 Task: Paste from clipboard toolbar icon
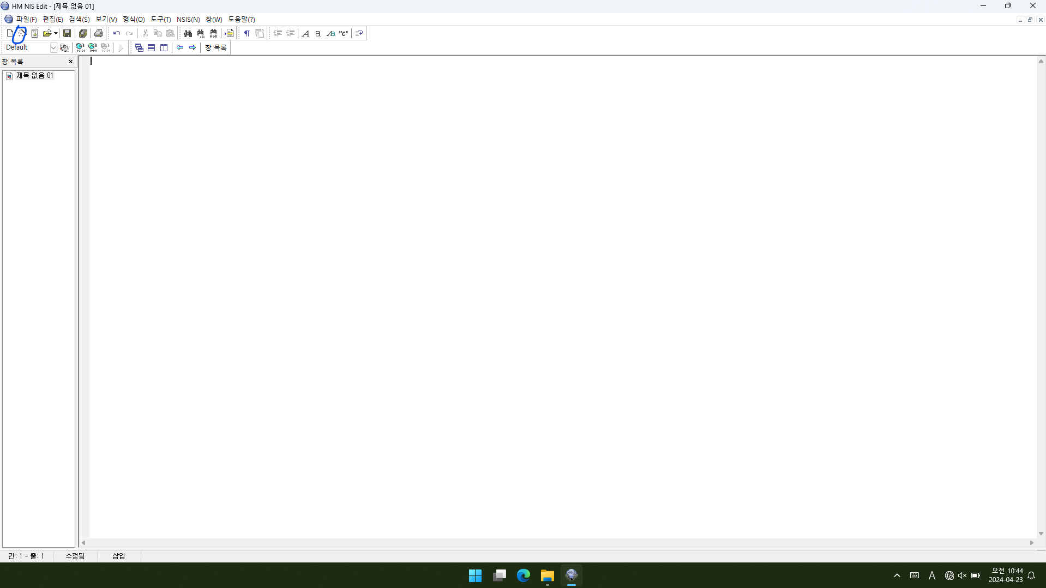click(170, 33)
